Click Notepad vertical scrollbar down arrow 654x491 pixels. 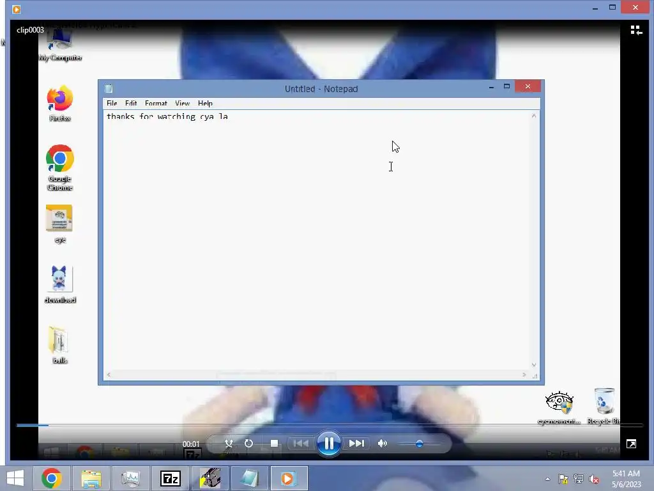(534, 365)
